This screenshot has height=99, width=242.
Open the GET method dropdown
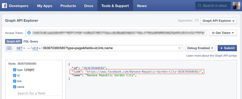(21, 48)
